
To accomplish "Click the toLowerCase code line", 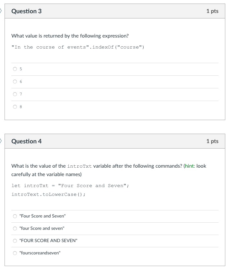I will coord(49,194).
